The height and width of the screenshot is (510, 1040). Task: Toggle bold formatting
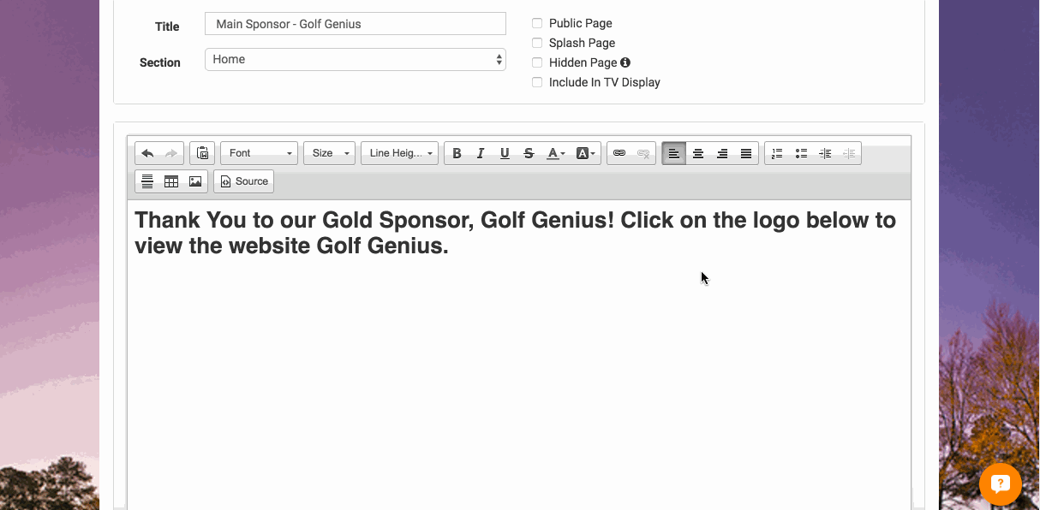(457, 153)
